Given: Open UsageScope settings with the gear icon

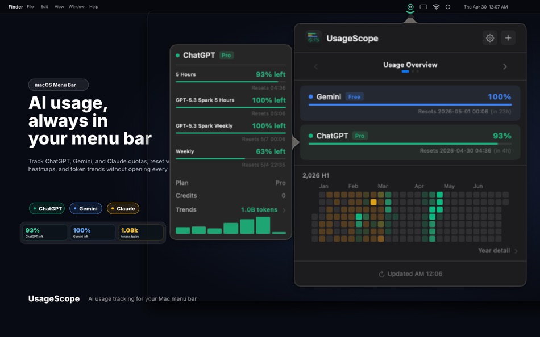Looking at the screenshot, I should click(490, 37).
